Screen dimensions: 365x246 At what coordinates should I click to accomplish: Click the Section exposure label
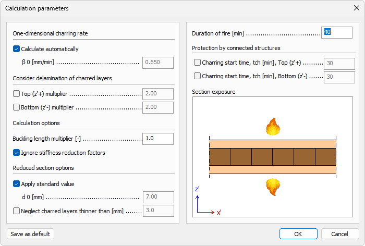[x=213, y=92]
